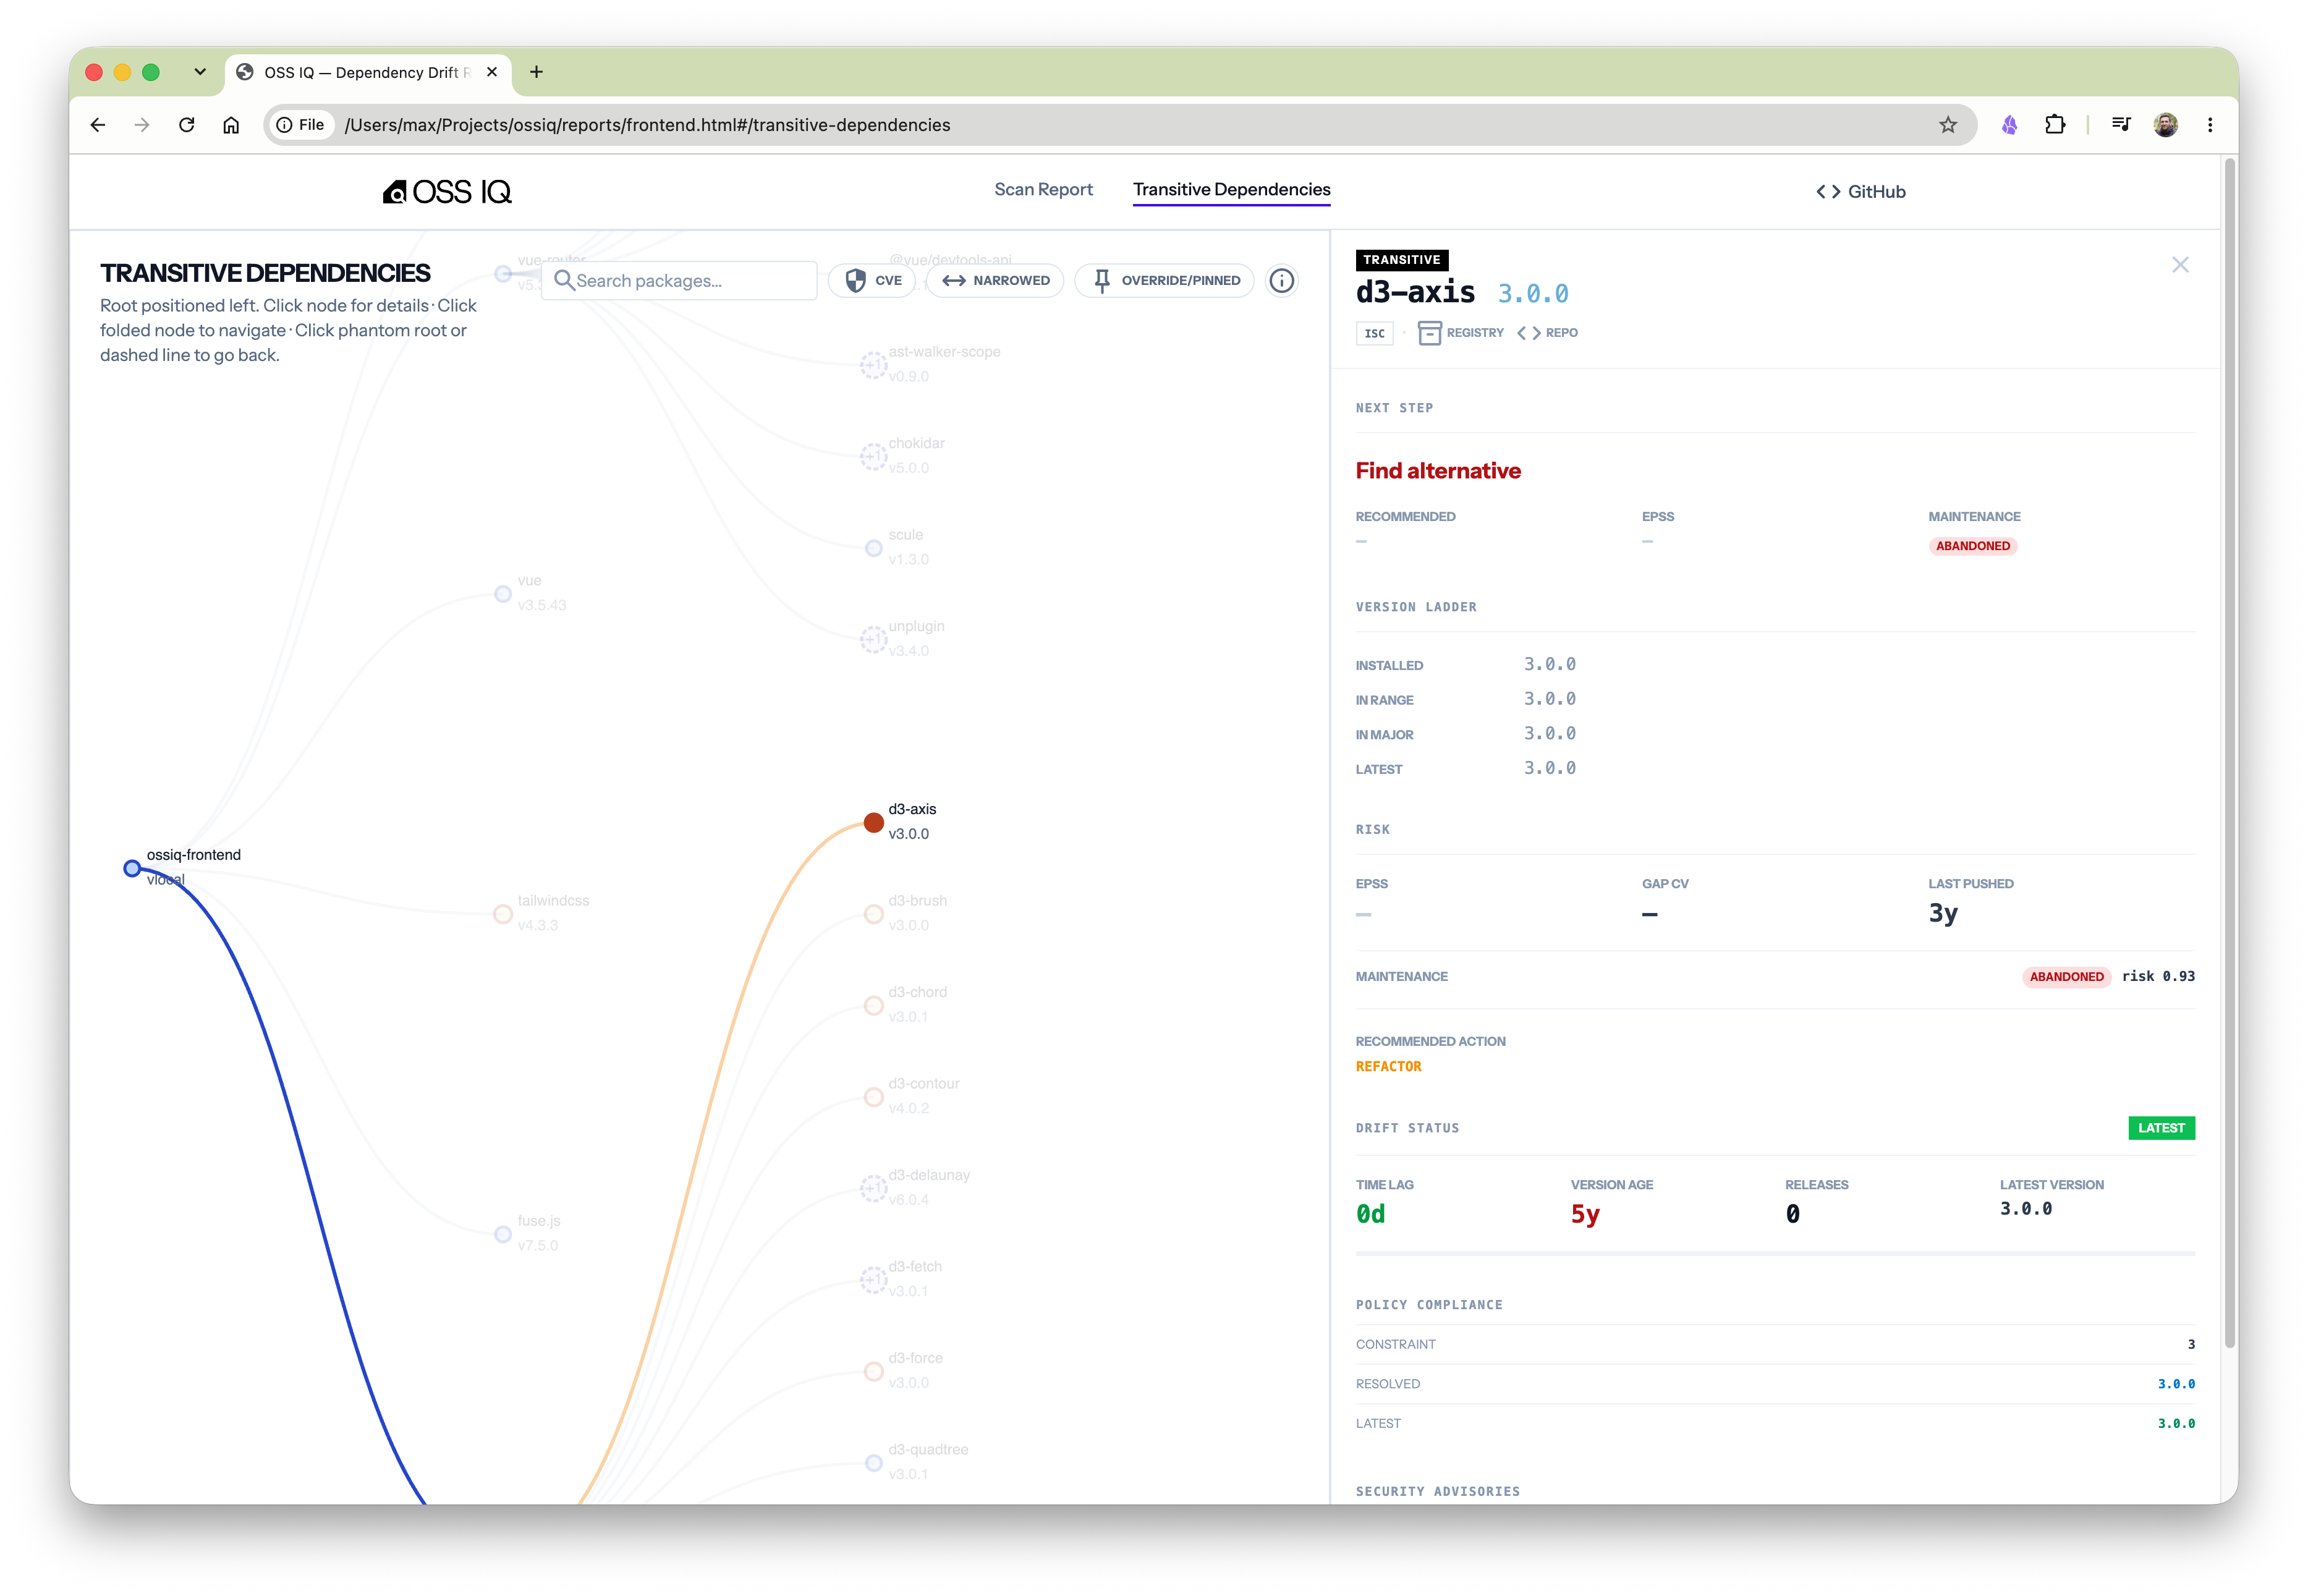Image resolution: width=2308 pixels, height=1596 pixels.
Task: Expand the folded d3-fetch node
Action: coord(873,1280)
